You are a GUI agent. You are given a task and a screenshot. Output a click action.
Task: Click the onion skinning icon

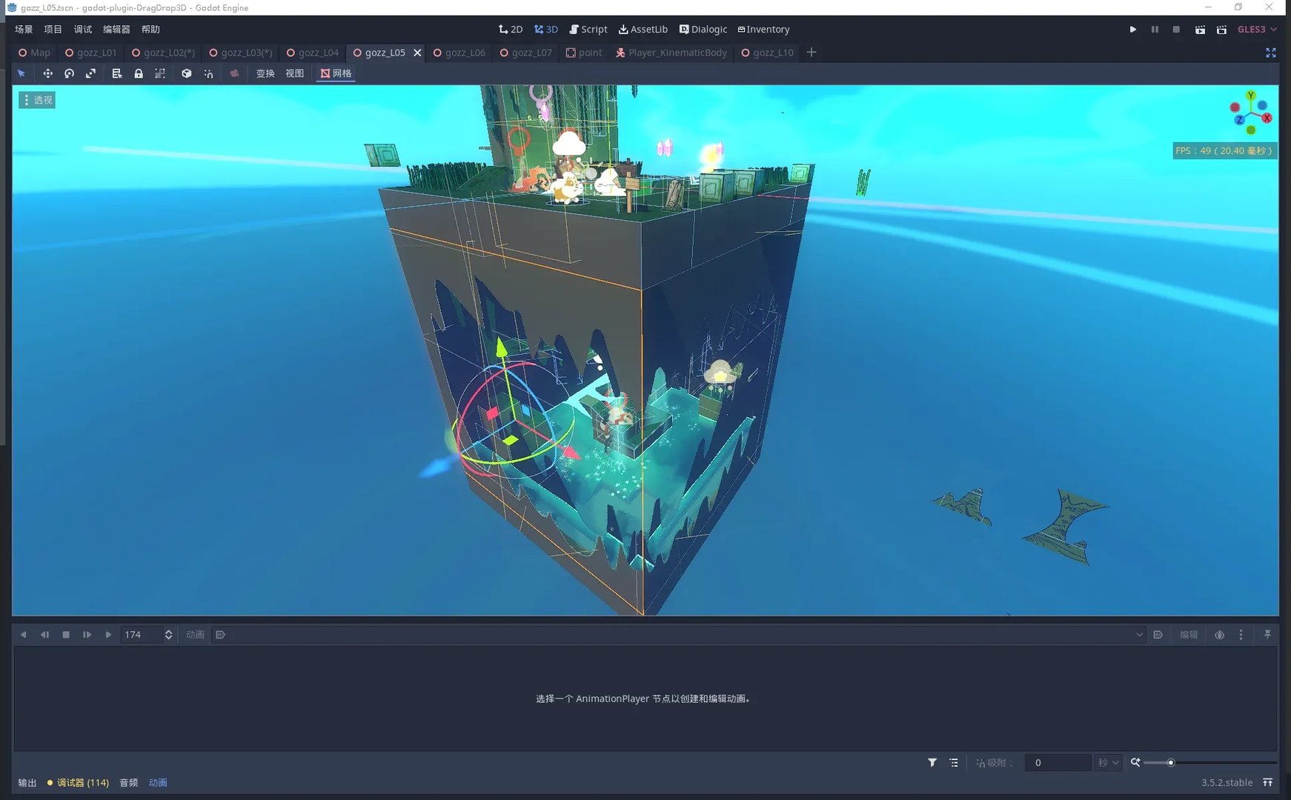pos(1219,635)
